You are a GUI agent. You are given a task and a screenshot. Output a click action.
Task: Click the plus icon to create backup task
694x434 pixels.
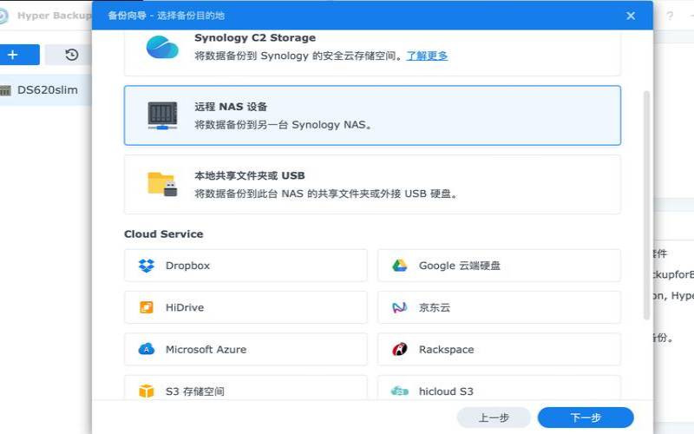(x=13, y=55)
